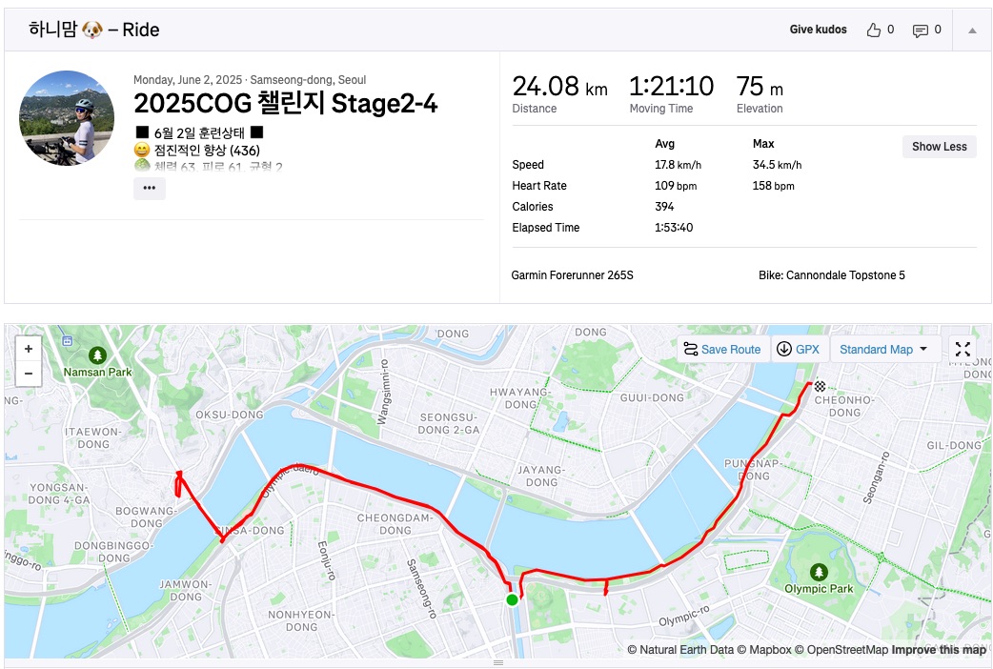Expand description with the ellipsis button

pyautogui.click(x=150, y=188)
